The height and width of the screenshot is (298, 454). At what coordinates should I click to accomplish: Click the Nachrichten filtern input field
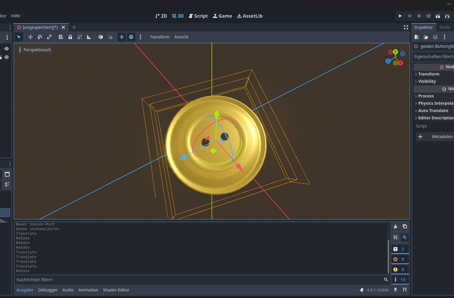point(202,280)
